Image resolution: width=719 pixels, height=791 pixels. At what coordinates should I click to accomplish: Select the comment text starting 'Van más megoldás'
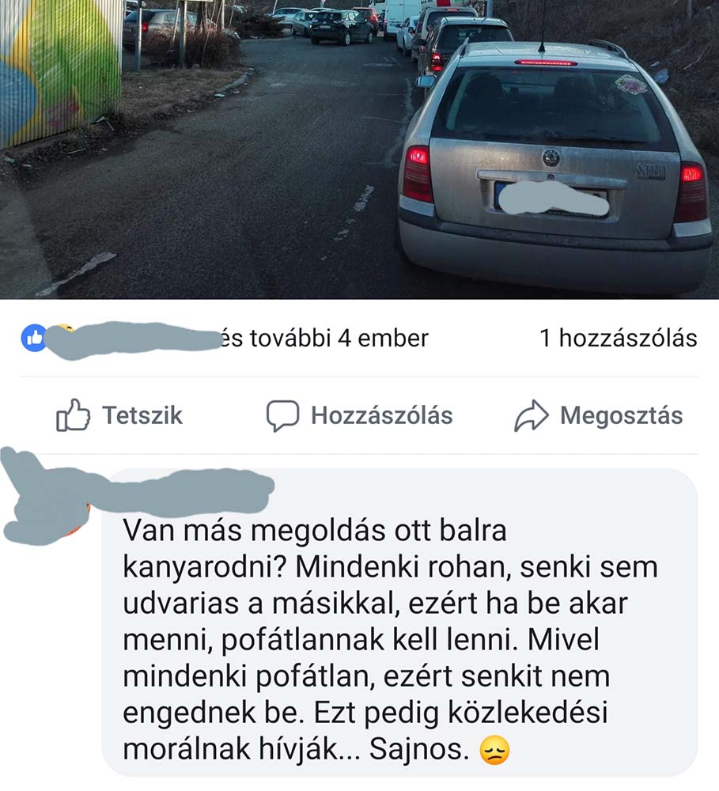391,640
